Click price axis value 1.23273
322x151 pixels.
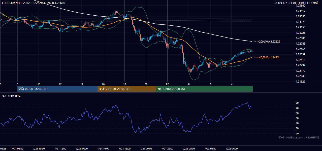(x=301, y=22)
